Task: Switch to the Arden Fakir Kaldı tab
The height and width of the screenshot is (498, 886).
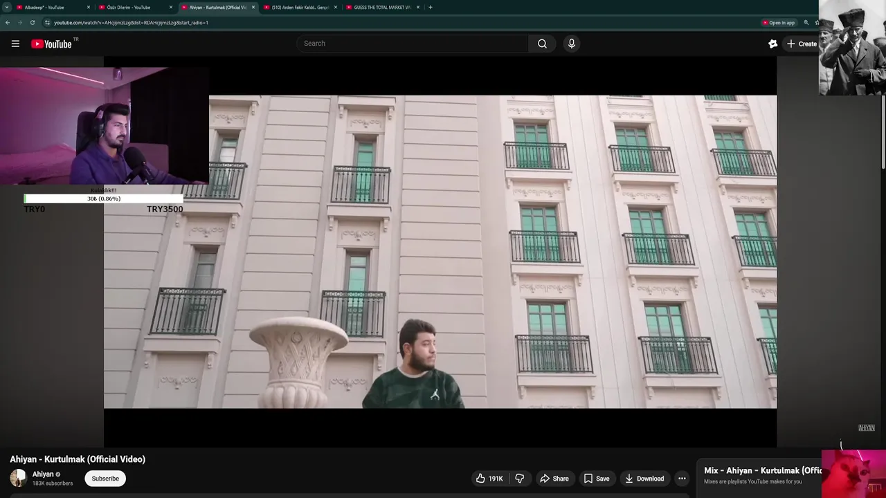Action: coord(300,8)
